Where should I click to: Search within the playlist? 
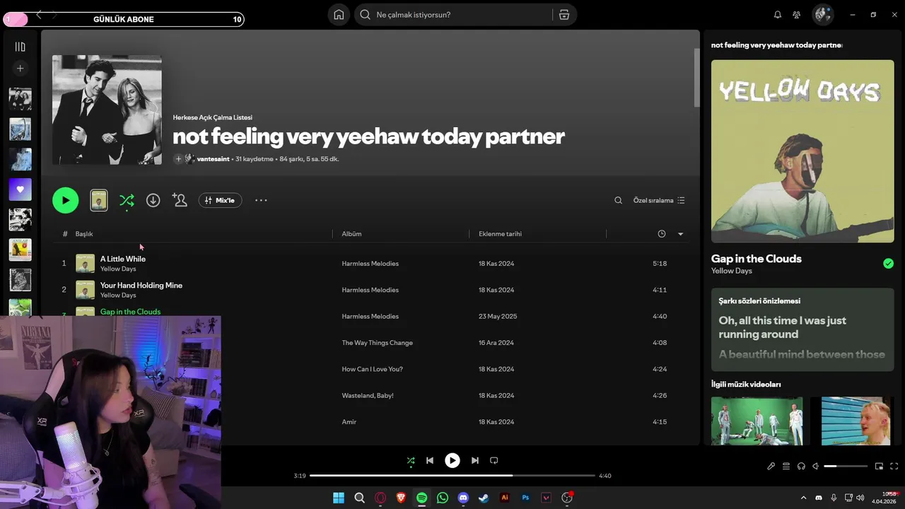(618, 200)
